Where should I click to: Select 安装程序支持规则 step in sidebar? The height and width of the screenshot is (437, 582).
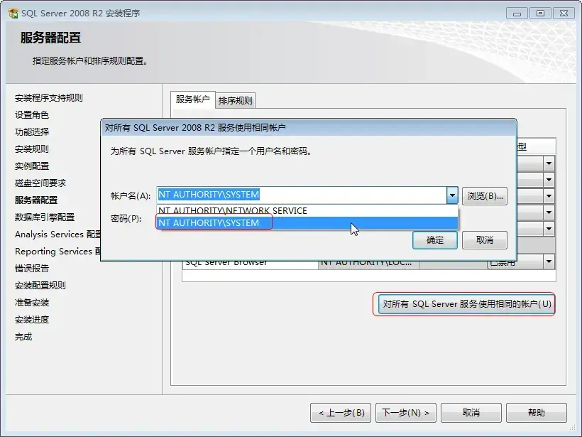click(x=49, y=98)
